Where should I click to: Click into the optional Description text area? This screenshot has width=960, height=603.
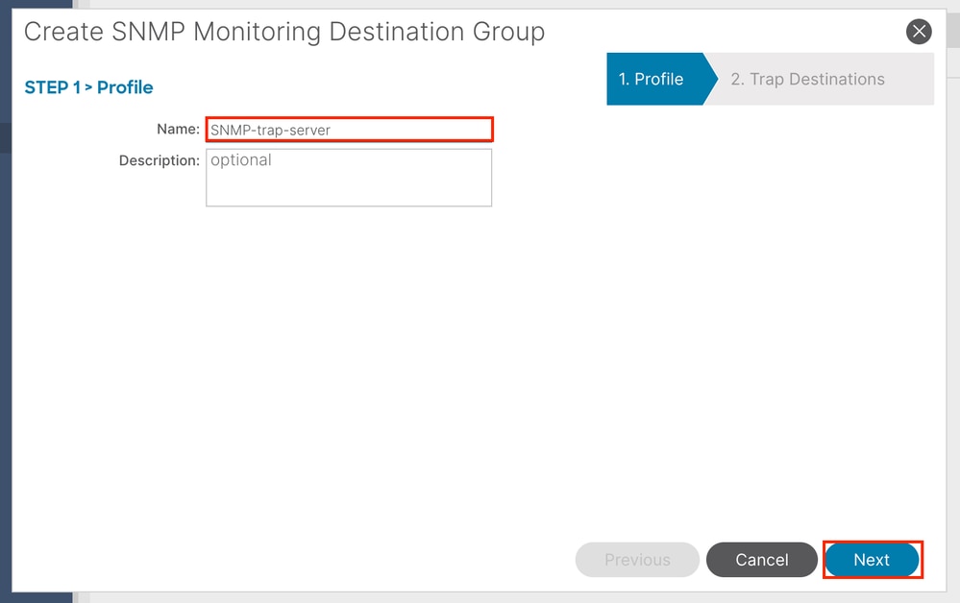(349, 178)
